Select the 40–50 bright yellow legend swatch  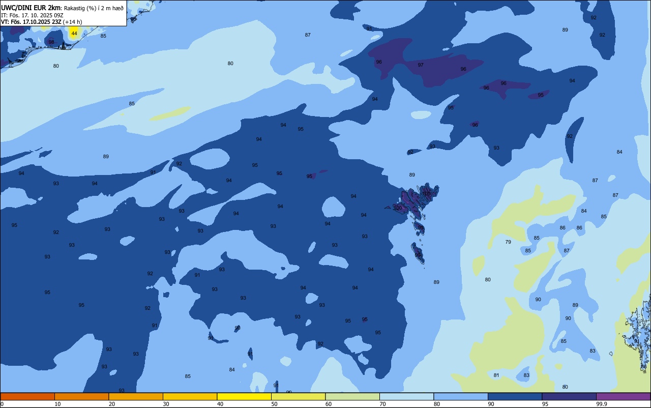click(244, 396)
